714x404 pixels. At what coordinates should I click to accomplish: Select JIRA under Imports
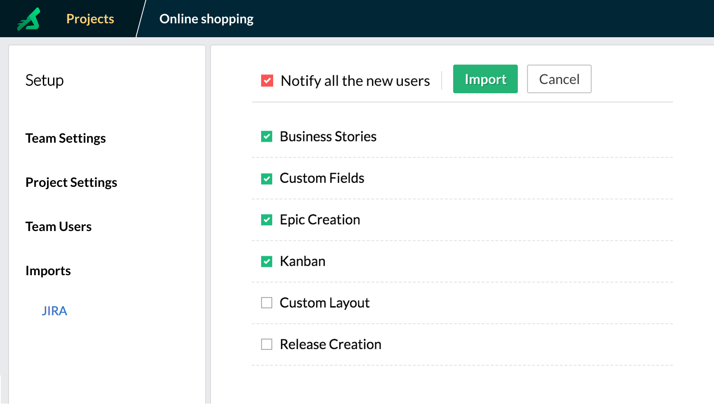coord(54,311)
